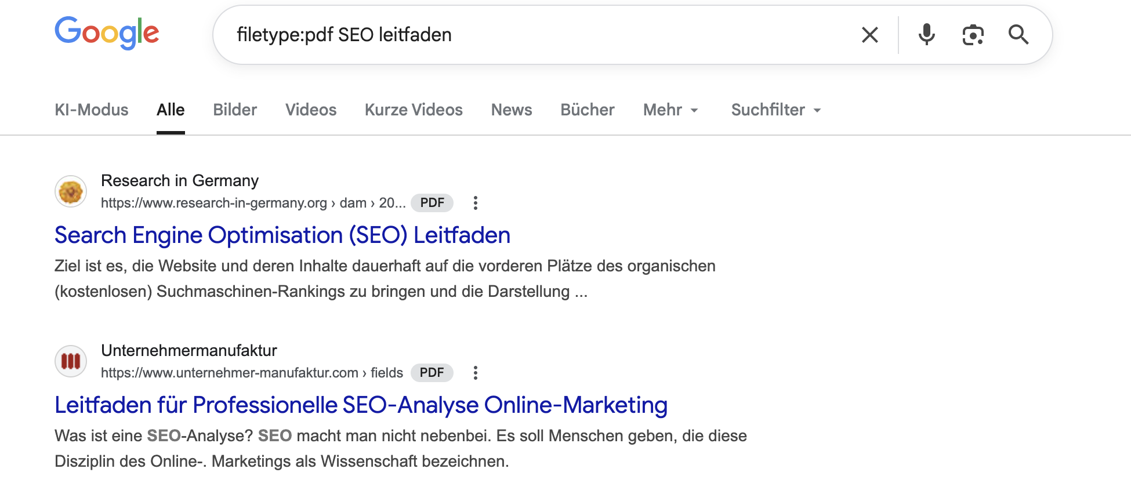Image resolution: width=1131 pixels, height=494 pixels.
Task: Click the unternehmer-manufaktur.com URL
Action: 252,373
